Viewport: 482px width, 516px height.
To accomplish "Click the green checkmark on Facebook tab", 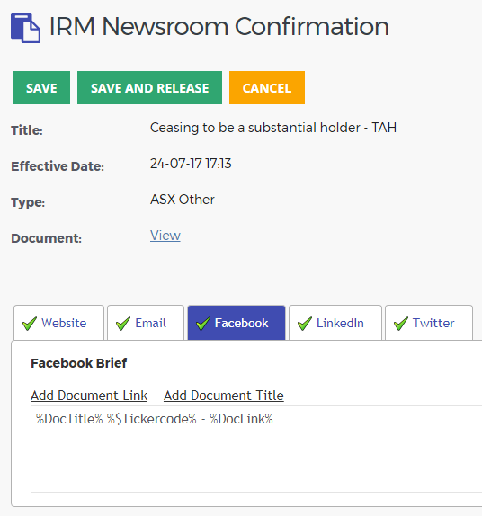I will tap(203, 324).
